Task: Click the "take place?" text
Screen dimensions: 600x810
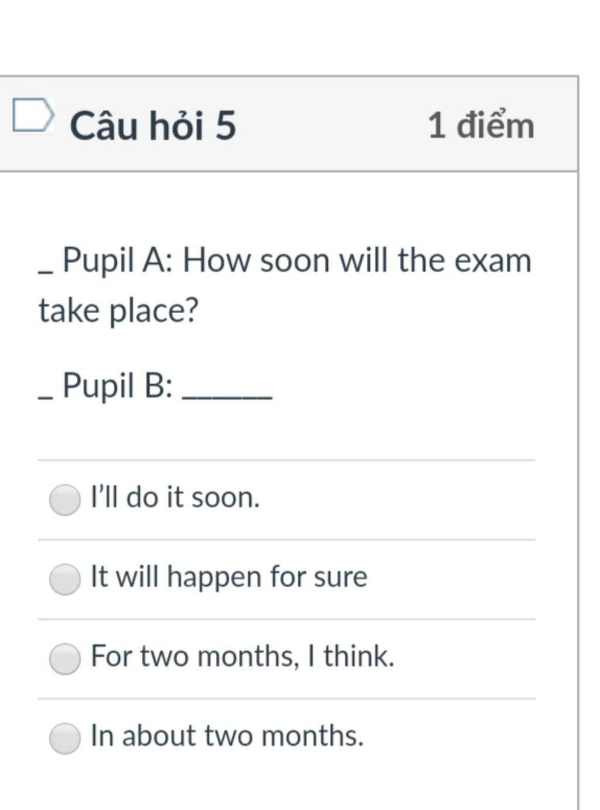Action: (119, 311)
